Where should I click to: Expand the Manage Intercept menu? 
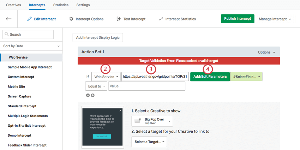click(275, 19)
